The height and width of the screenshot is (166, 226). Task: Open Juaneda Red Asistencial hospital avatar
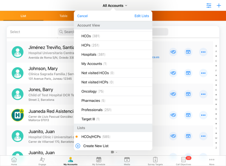click(18, 115)
